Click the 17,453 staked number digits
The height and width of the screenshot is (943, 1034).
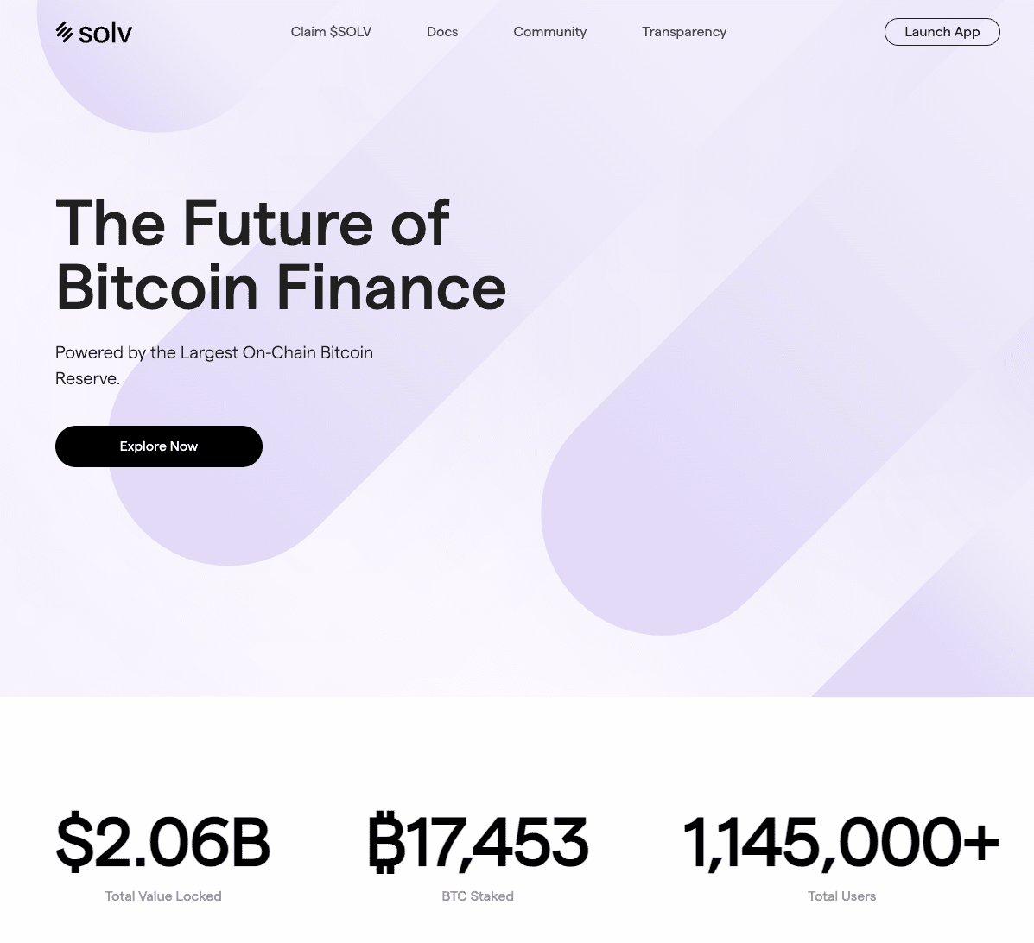coord(498,842)
